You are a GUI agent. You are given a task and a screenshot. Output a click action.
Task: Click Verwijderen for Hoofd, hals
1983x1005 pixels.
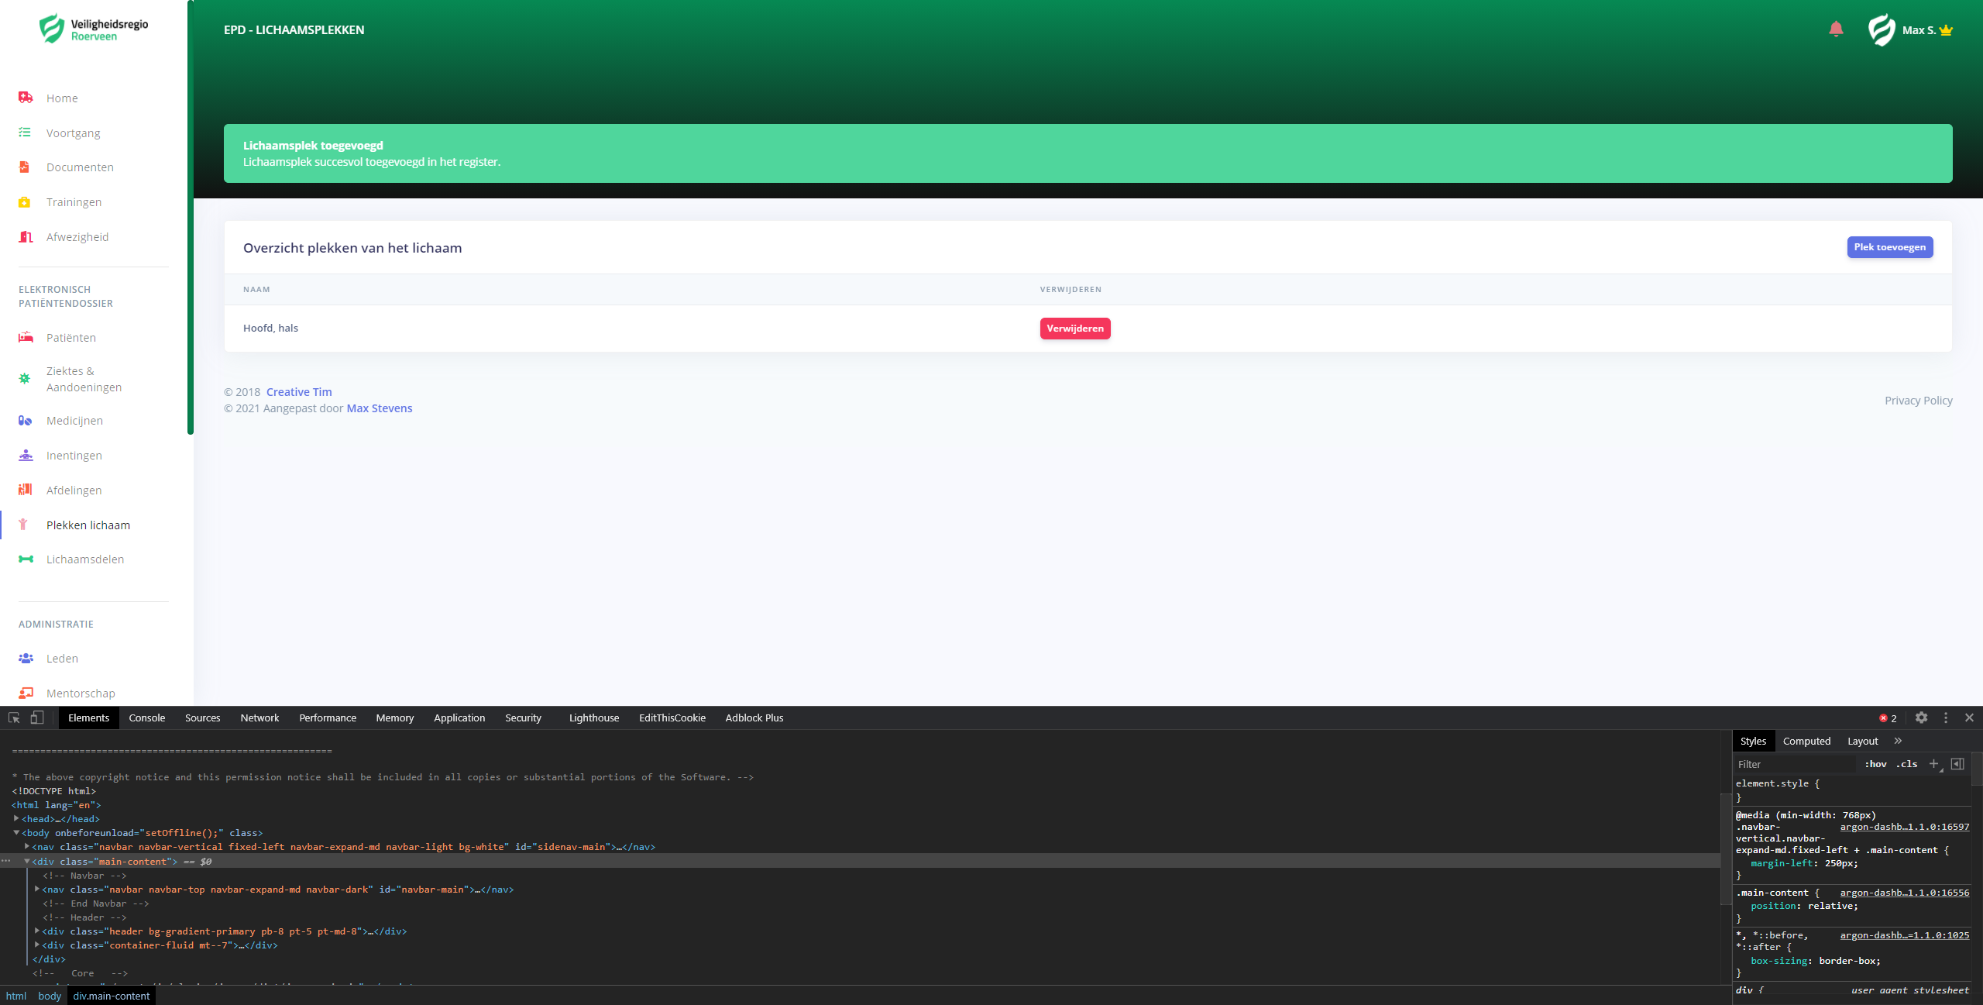pyautogui.click(x=1074, y=329)
